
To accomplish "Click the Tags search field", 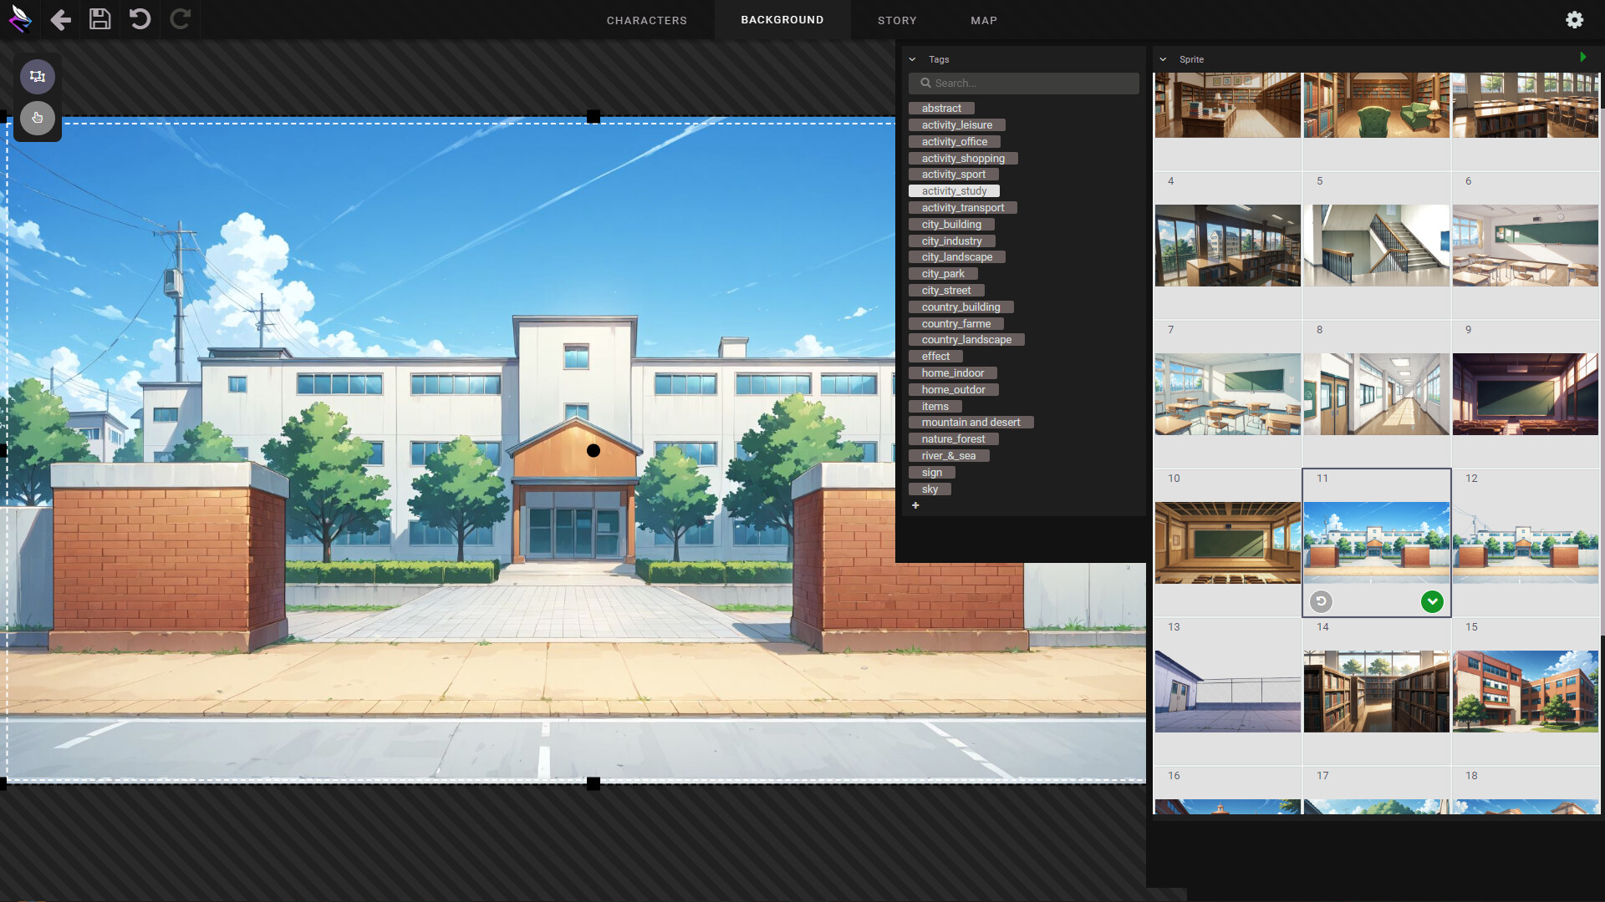I will point(1023,83).
